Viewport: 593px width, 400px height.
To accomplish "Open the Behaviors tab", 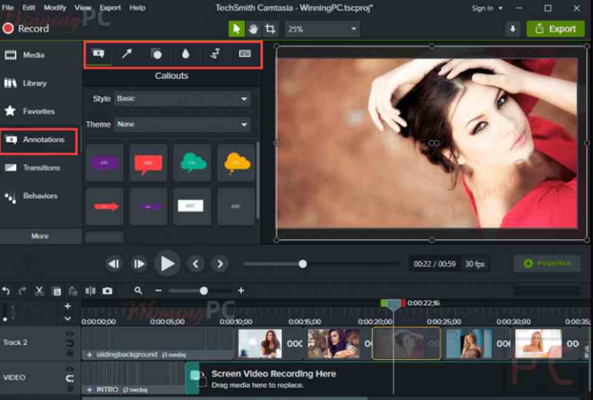I will [31, 196].
